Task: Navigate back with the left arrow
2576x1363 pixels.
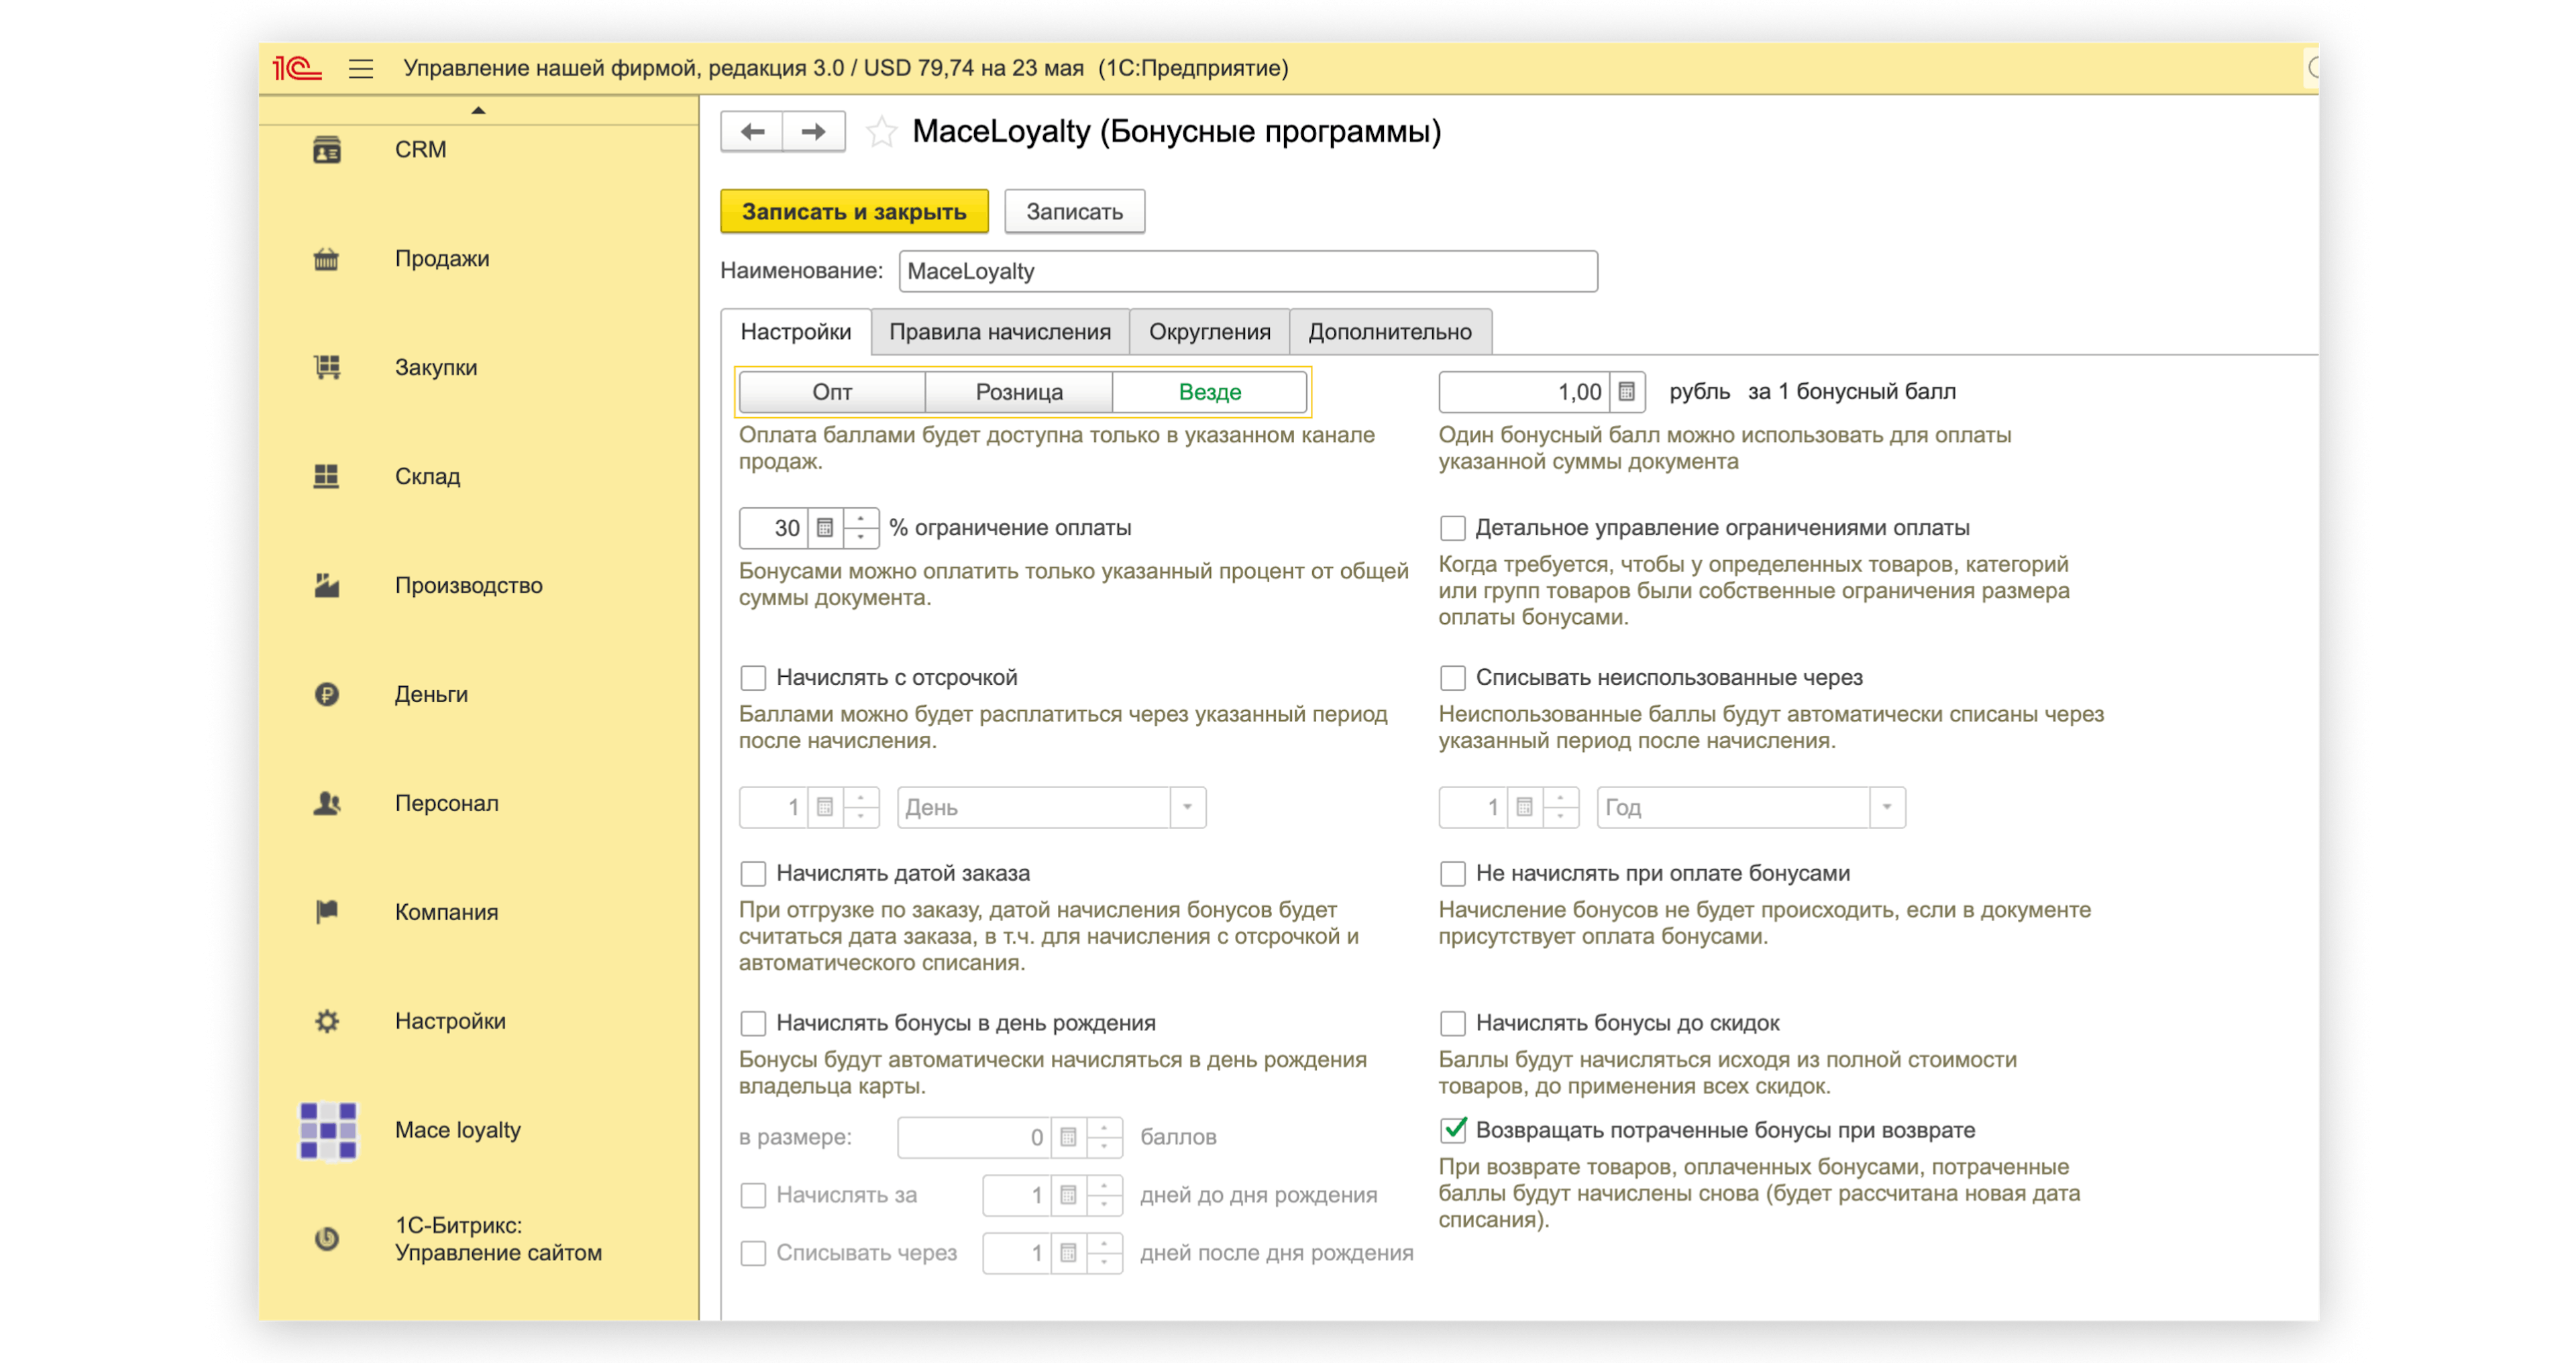Action: pos(752,132)
